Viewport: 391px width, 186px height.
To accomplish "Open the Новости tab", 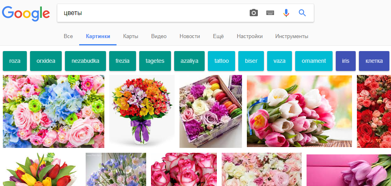I will 190,36.
